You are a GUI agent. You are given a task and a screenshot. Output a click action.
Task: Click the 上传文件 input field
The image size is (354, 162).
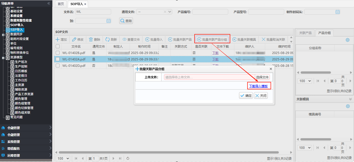coord(209,77)
